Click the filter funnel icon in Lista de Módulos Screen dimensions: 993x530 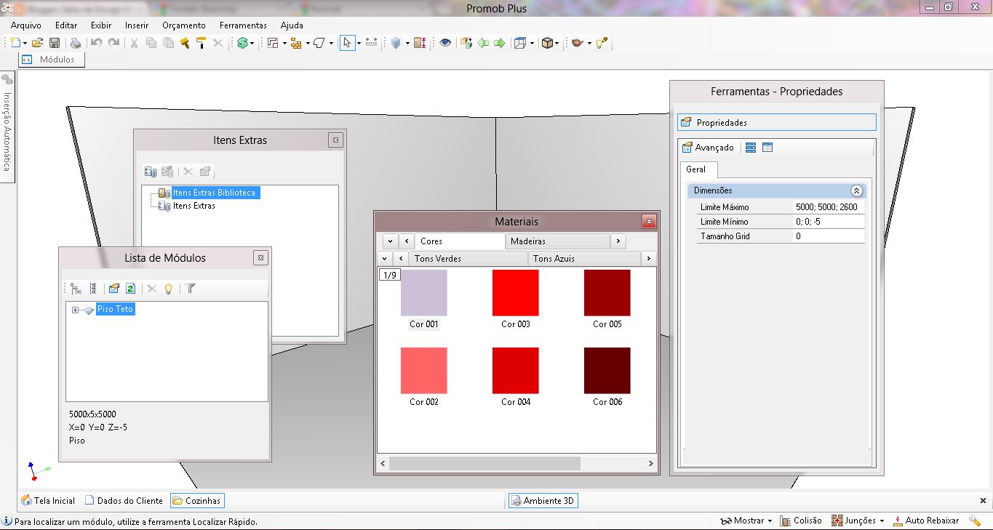pos(190,289)
